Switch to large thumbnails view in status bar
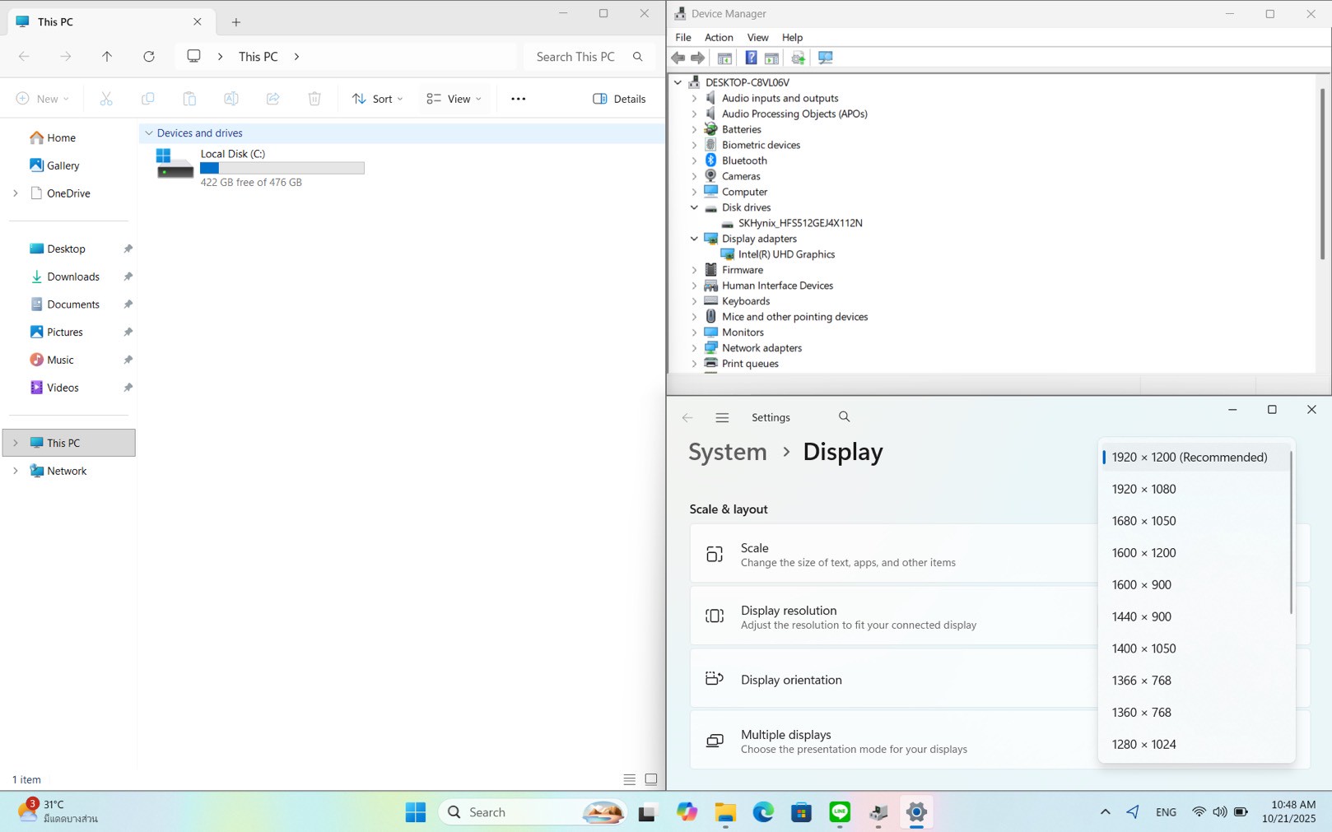 pos(651,779)
